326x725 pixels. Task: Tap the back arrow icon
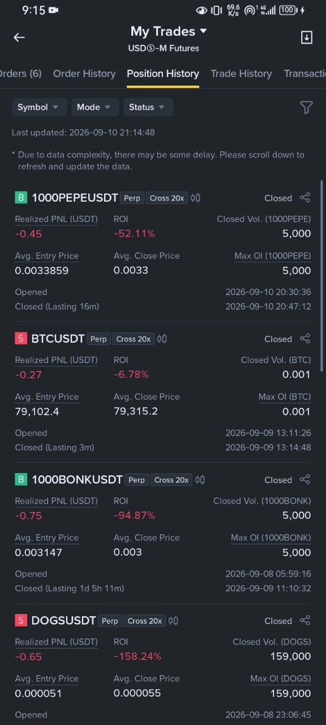pyautogui.click(x=19, y=37)
